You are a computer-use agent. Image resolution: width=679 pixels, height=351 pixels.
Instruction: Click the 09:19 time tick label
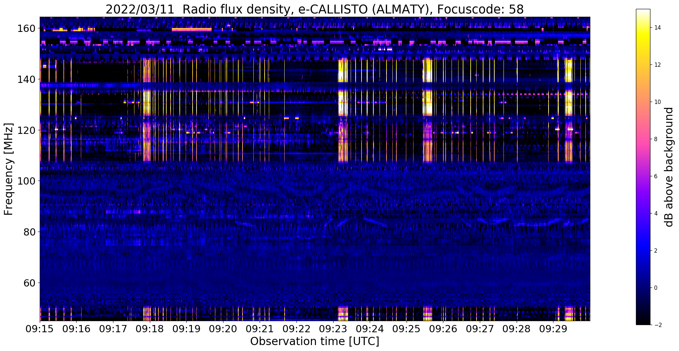[x=187, y=329]
